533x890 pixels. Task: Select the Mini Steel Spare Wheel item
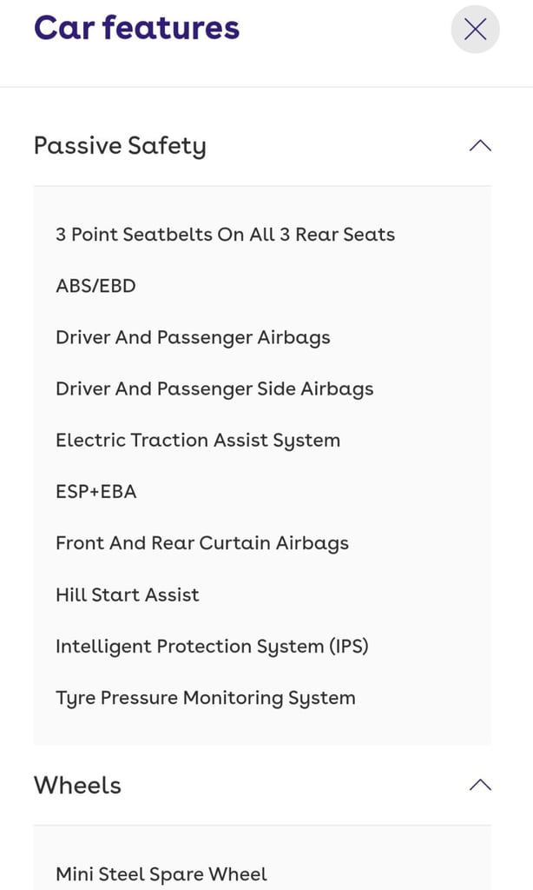coord(161,874)
